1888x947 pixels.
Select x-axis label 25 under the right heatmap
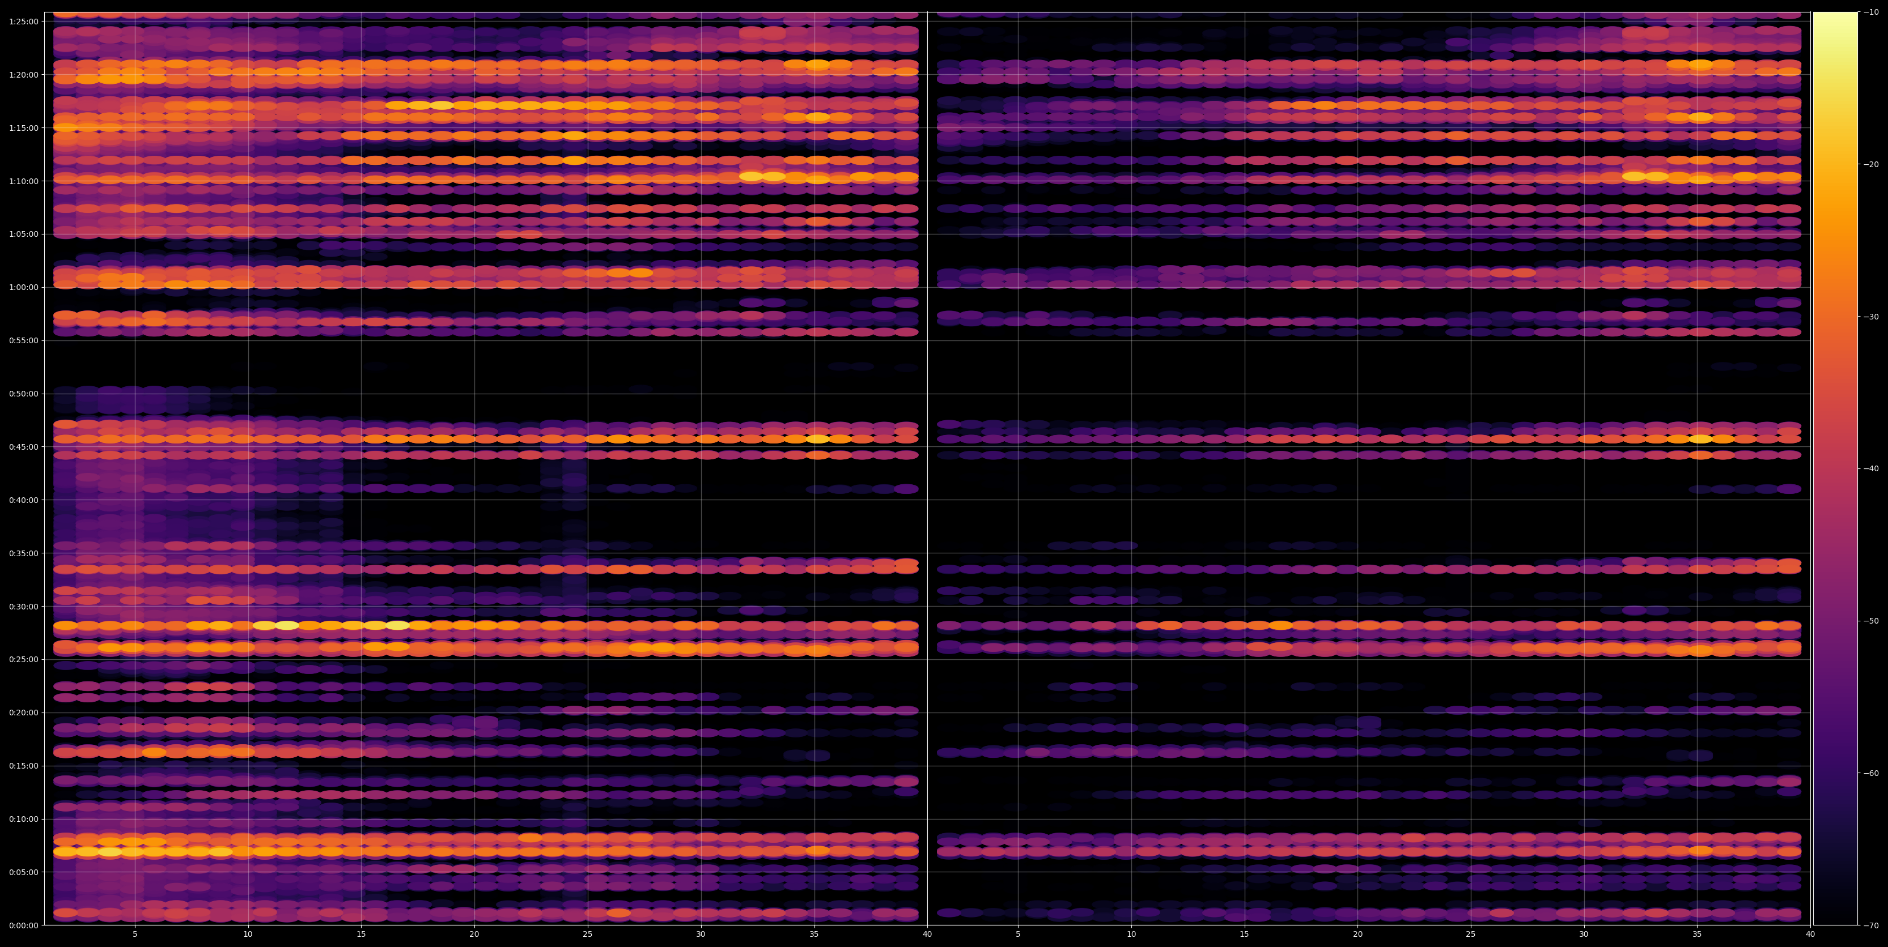1471,935
